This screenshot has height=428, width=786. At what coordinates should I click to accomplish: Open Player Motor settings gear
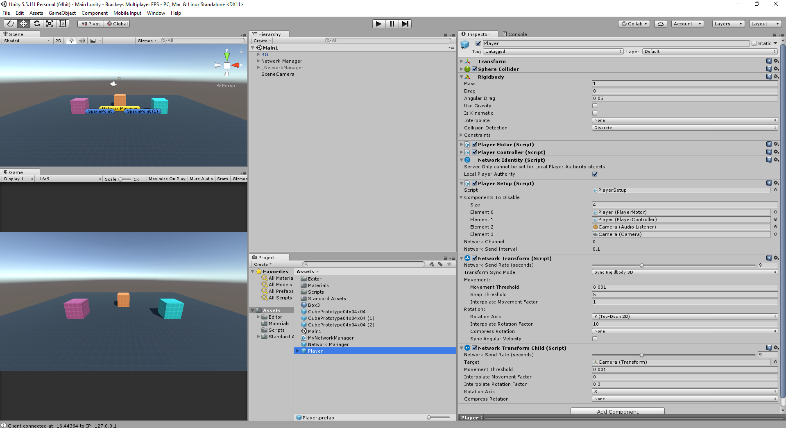click(x=776, y=144)
